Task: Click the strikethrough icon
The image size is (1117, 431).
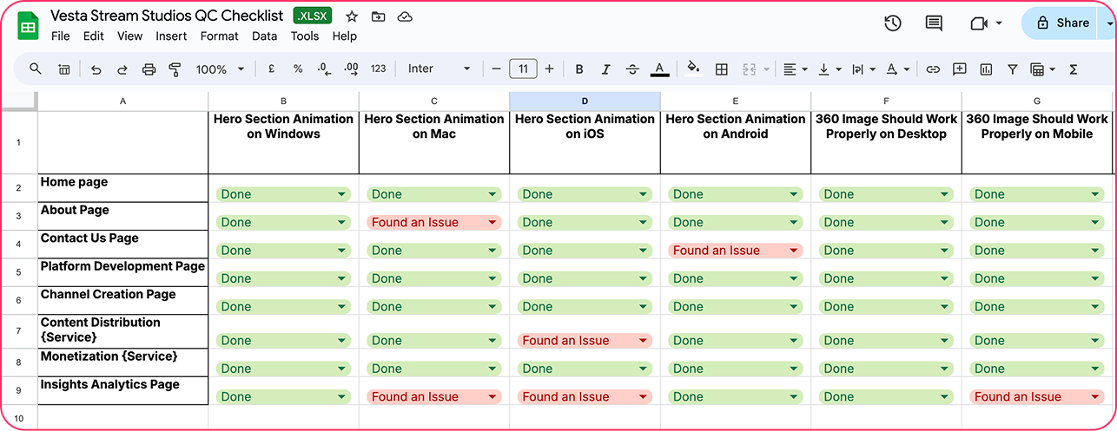Action: click(632, 69)
